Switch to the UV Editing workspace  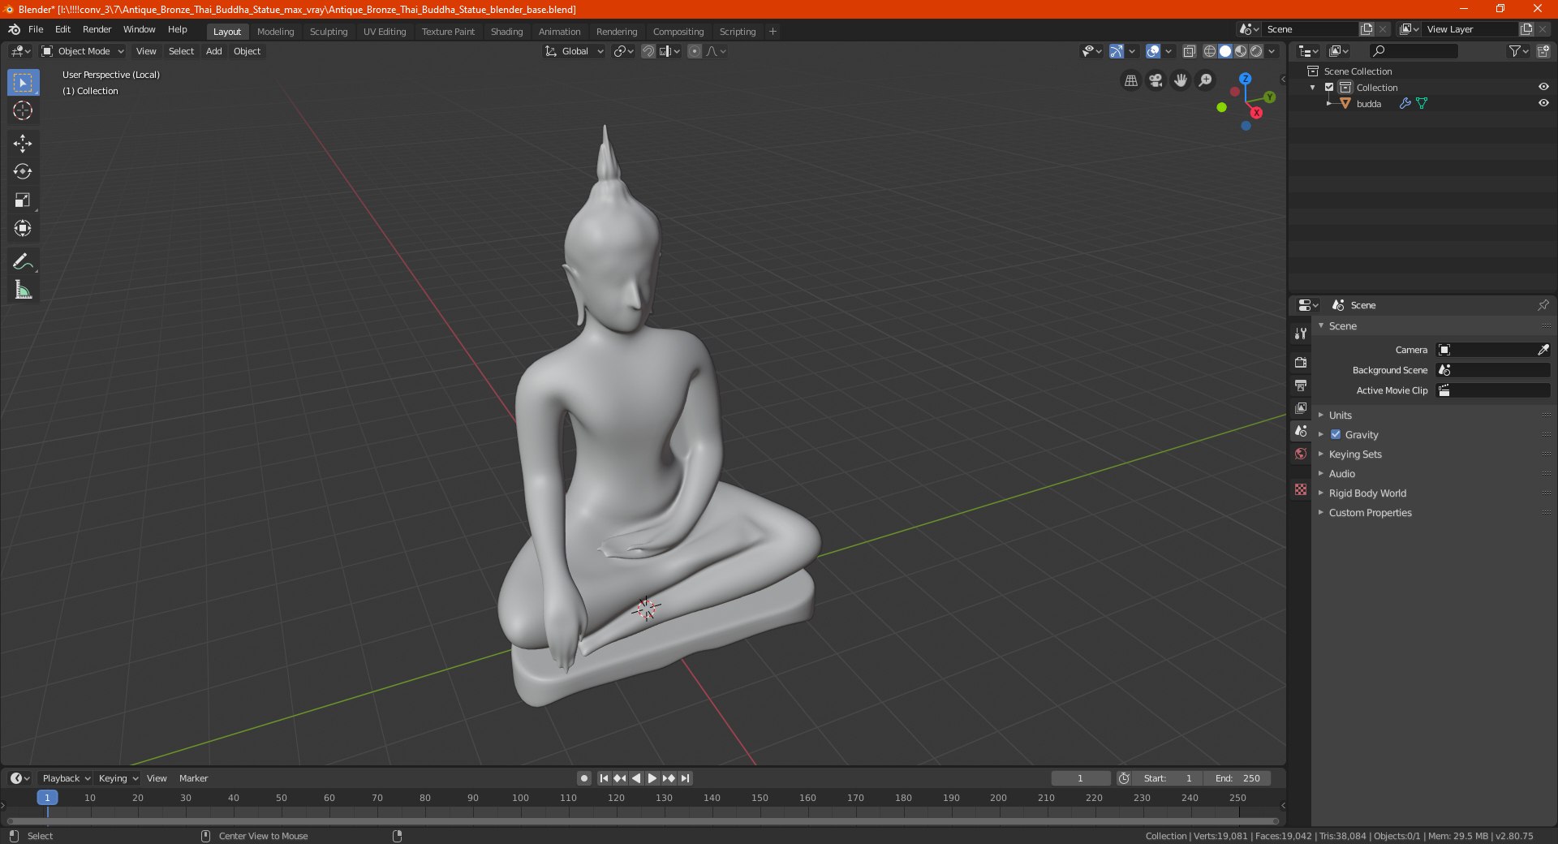(x=385, y=32)
